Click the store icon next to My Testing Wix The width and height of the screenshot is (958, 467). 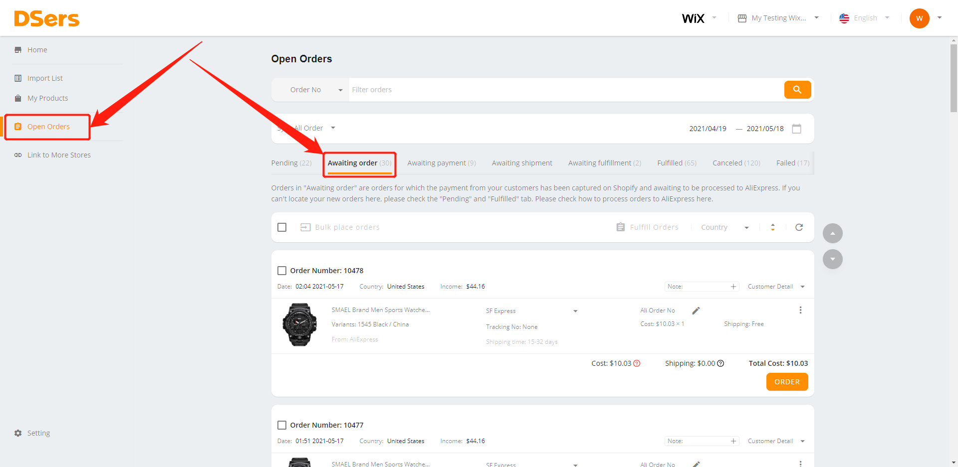point(742,18)
